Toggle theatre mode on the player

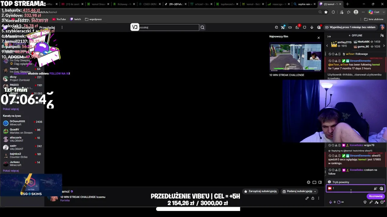[x=314, y=182]
